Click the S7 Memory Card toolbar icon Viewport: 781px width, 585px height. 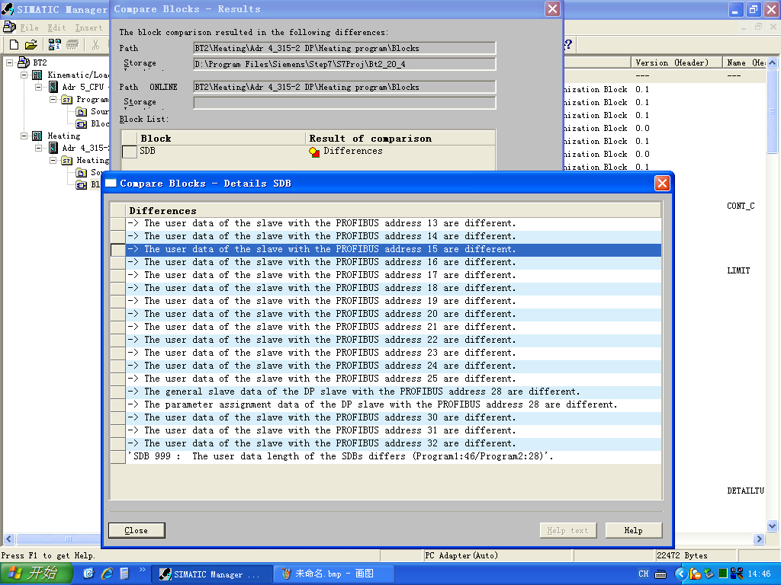pos(72,45)
